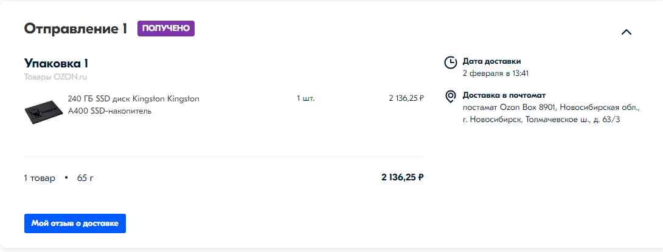Click the постамат Ozon Box 8901 address
This screenshot has height=252, width=663.
click(551, 113)
